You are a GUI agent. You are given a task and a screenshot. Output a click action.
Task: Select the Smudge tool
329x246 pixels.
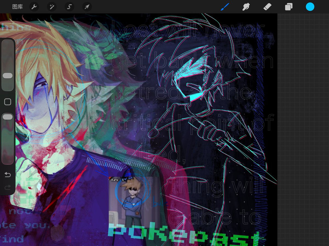pos(246,7)
